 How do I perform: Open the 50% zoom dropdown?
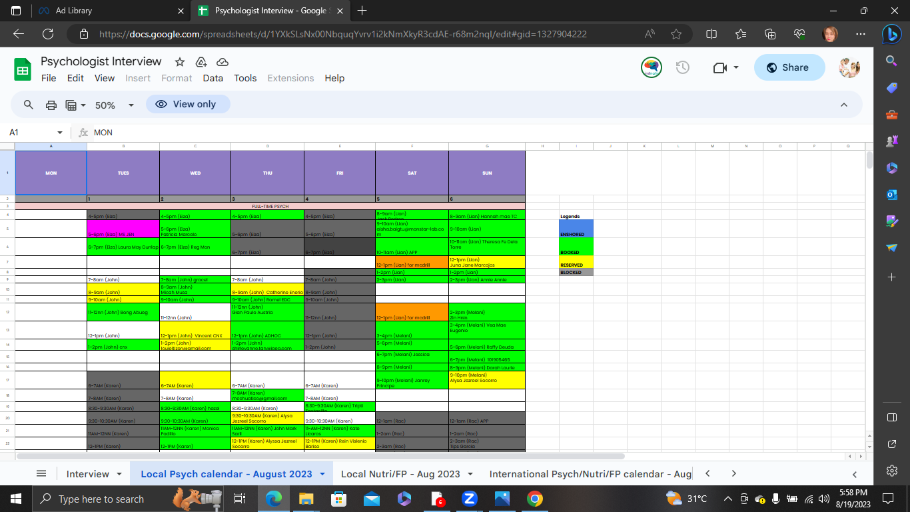click(x=115, y=105)
